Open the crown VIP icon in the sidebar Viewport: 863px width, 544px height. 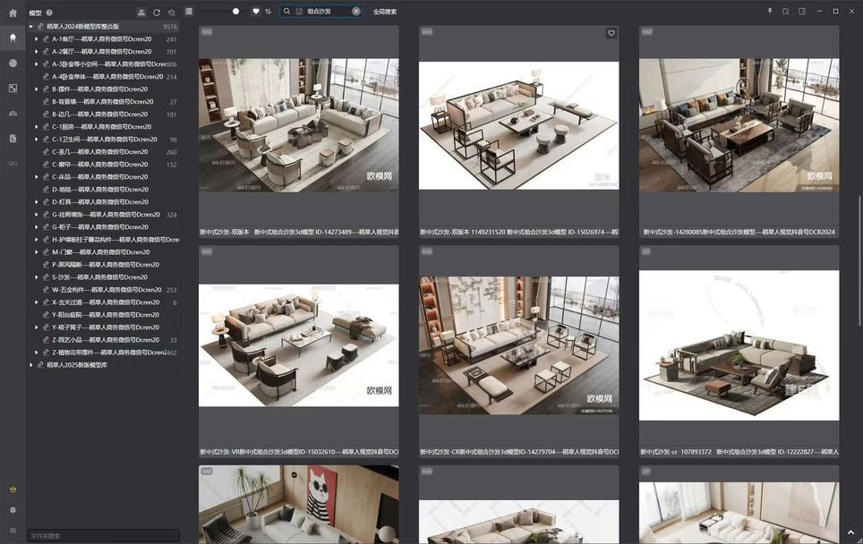tap(13, 489)
